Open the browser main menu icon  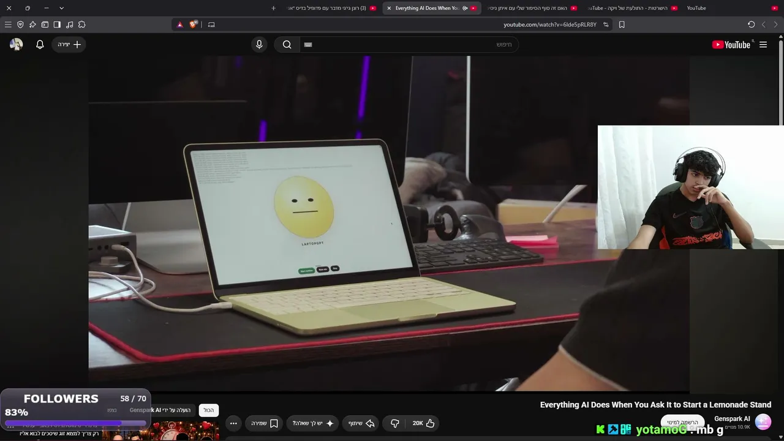pos(8,24)
